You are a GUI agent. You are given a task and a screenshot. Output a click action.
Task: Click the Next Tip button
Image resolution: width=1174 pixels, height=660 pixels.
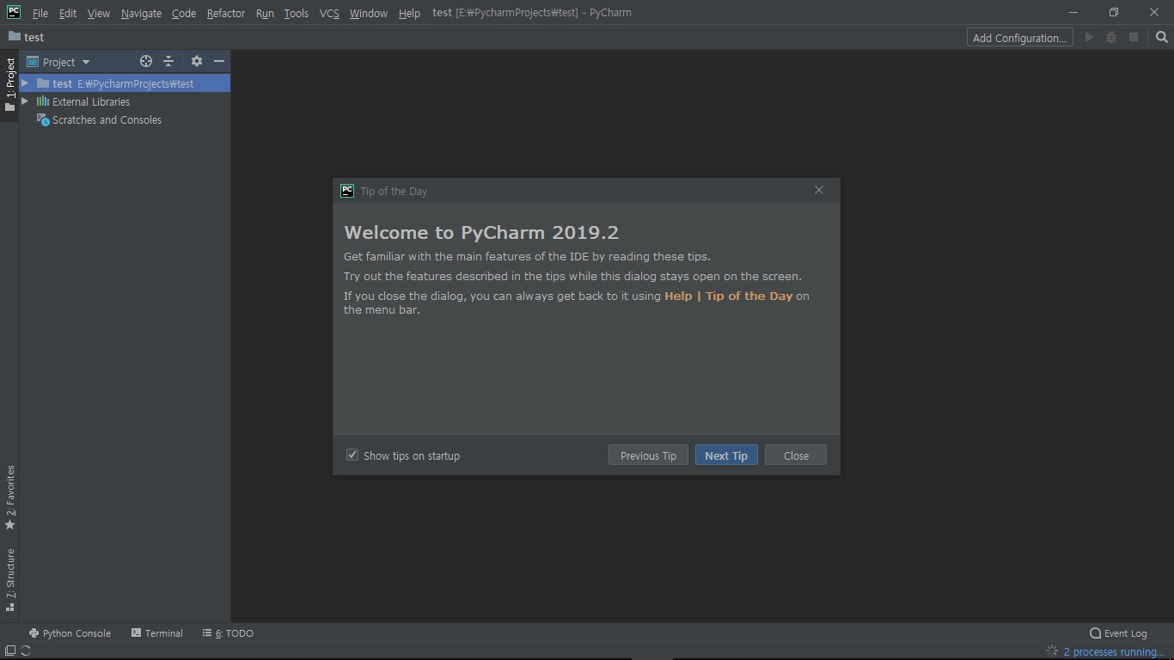click(725, 455)
